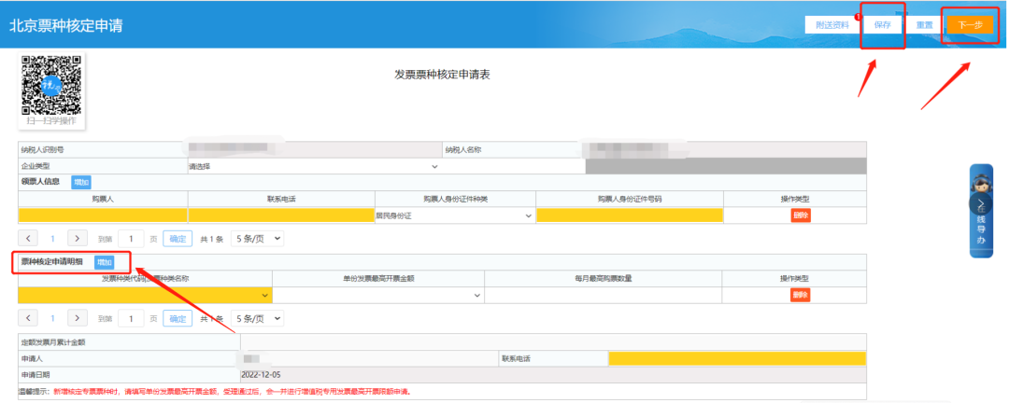Screen dimensions: 1009x403
Task: Open 5条/页 dropdown in 领票人 pager
Action: 258,239
